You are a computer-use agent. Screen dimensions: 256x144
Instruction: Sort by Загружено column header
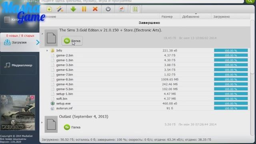click(222, 17)
